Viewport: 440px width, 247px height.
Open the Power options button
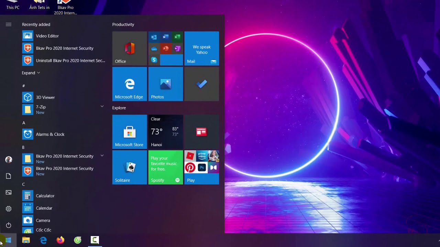pyautogui.click(x=9, y=225)
